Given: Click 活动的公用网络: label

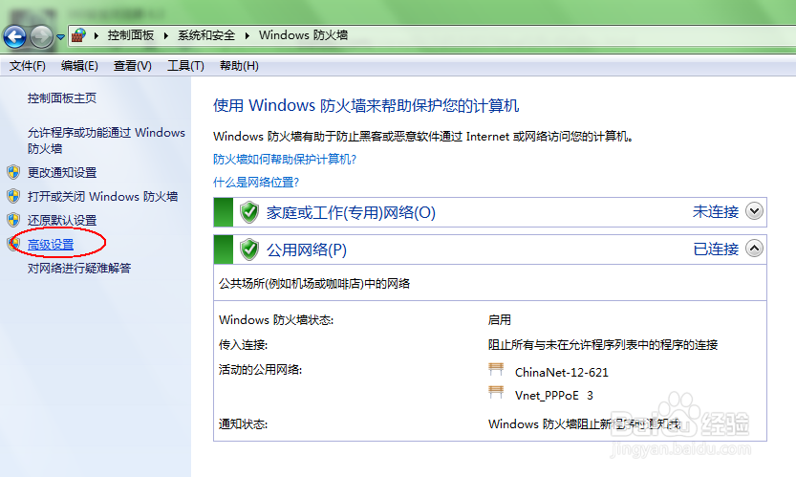Looking at the screenshot, I should (260, 369).
